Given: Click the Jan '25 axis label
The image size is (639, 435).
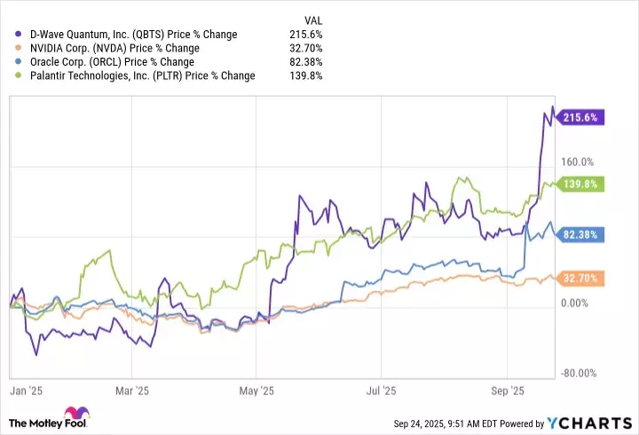Looking at the screenshot, I should point(19,389).
